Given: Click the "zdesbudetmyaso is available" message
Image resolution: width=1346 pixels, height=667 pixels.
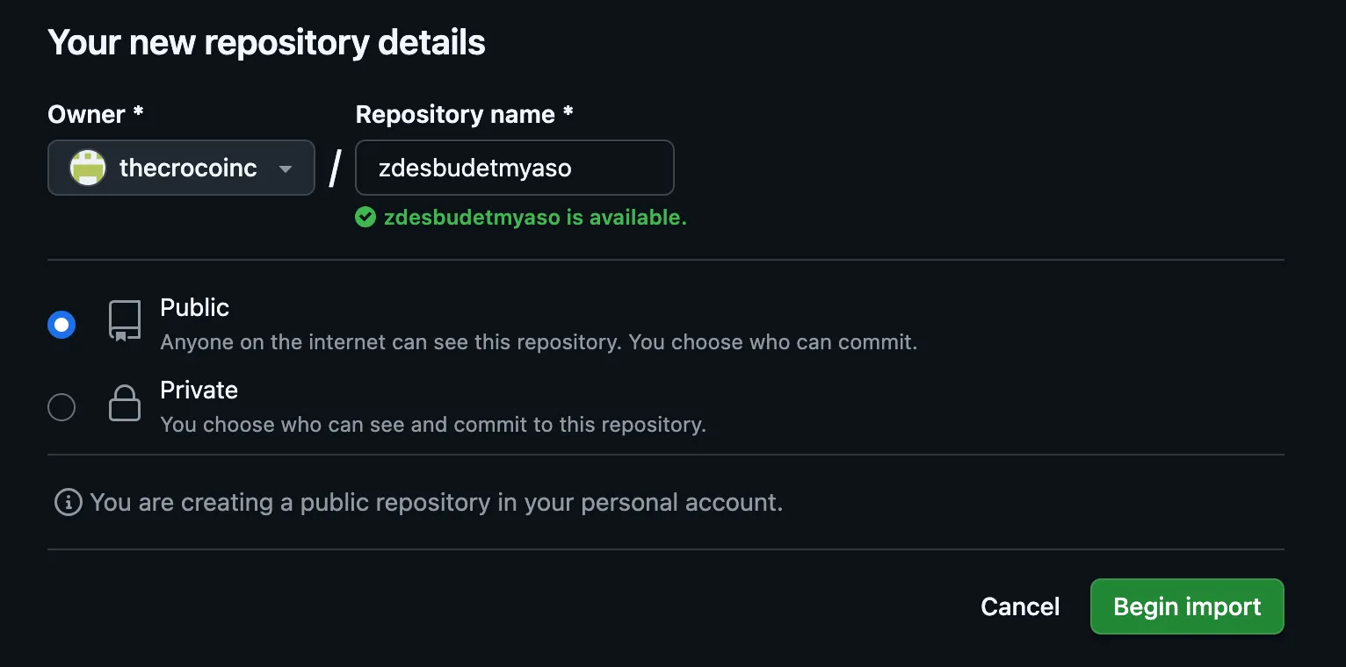Looking at the screenshot, I should pyautogui.click(x=535, y=218).
